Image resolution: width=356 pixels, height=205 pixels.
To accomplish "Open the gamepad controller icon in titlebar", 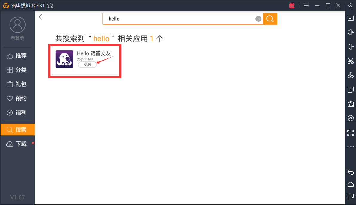I will pos(50,5).
